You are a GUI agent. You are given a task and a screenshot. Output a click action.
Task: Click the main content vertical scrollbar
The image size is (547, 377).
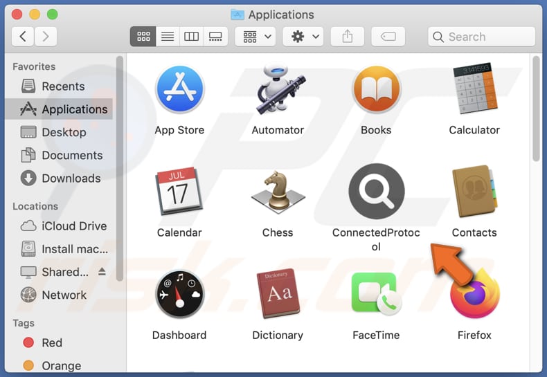pyautogui.click(x=537, y=109)
